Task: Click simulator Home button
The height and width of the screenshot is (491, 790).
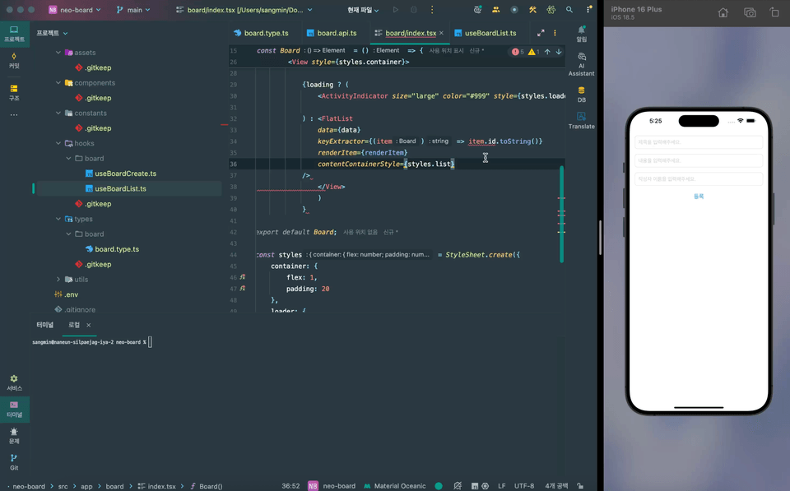Action: coord(723,13)
